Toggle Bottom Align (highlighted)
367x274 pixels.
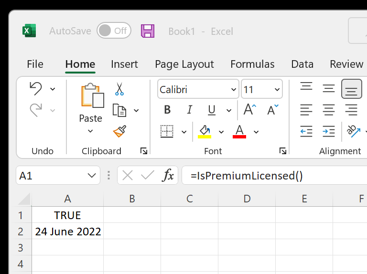pyautogui.click(x=352, y=89)
